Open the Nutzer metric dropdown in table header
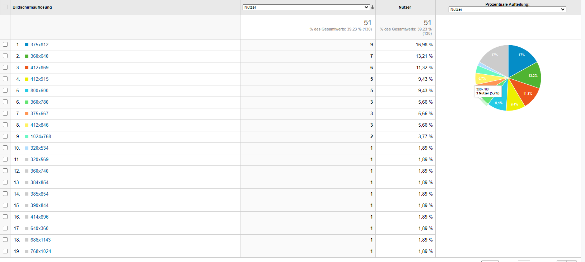 tap(306, 7)
